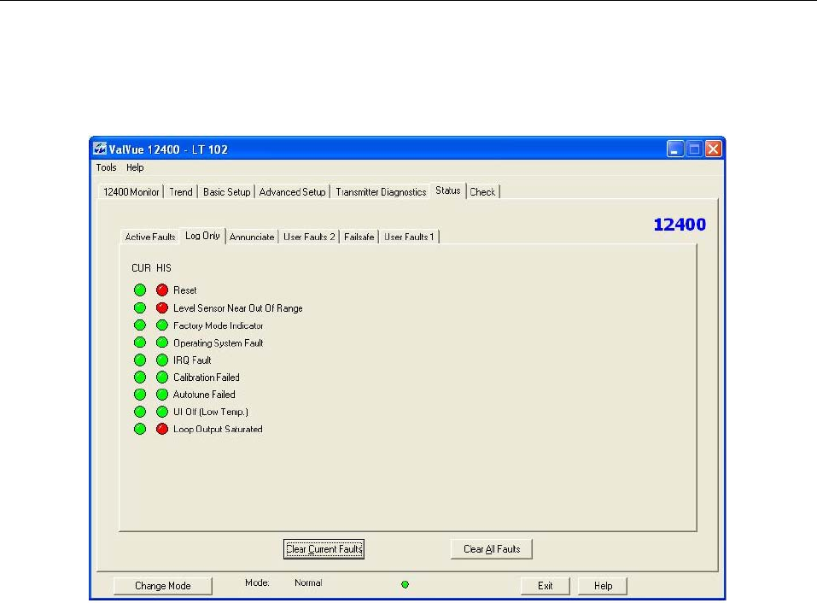Click the blue '12400' model label
This screenshot has height=603, width=817.
(680, 225)
